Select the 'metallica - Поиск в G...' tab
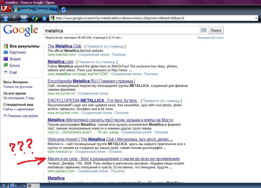Screen dimensions: 261x188 click(x=35, y=10)
